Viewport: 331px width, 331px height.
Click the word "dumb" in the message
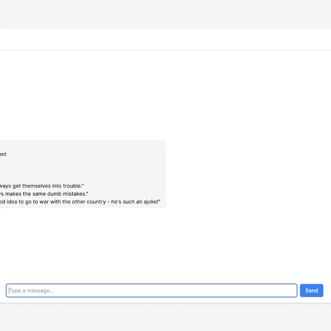click(55, 194)
